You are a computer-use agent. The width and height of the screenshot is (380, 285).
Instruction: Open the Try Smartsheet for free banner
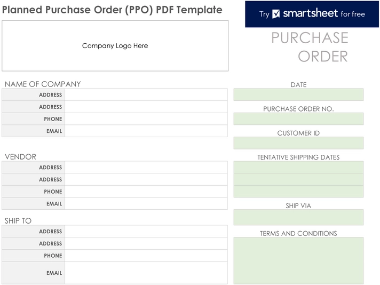(x=312, y=14)
